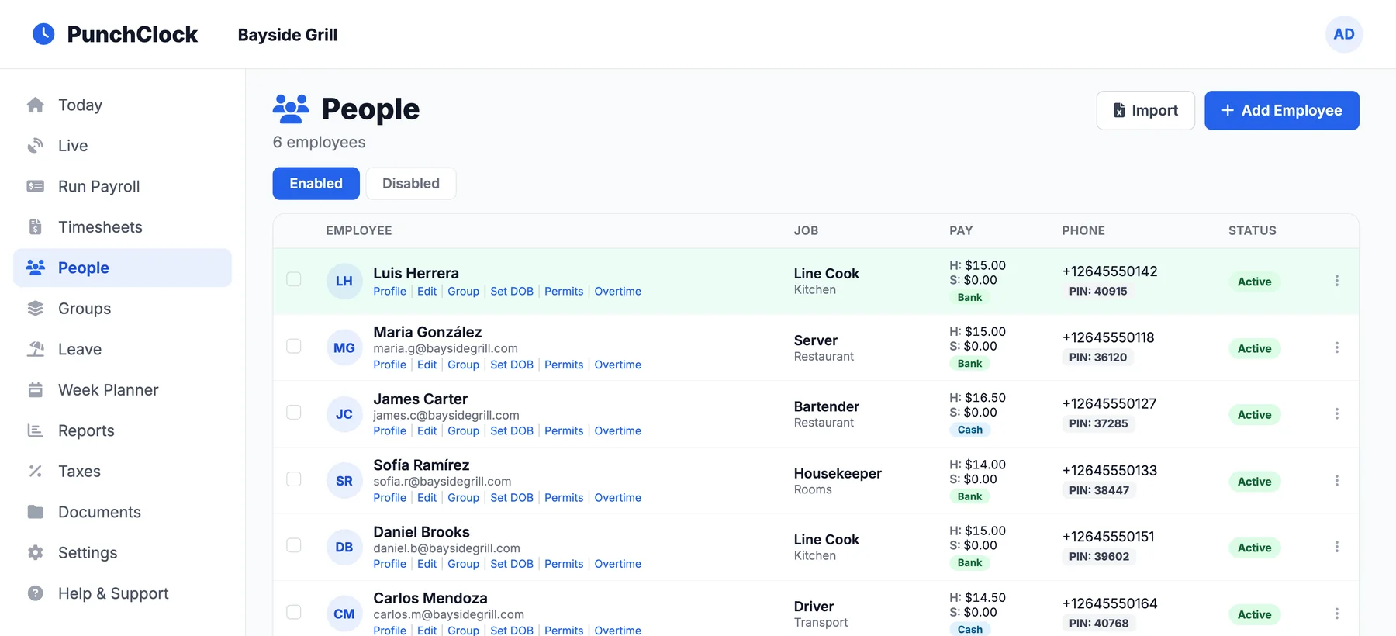Click the Add Employee button

[x=1282, y=110]
